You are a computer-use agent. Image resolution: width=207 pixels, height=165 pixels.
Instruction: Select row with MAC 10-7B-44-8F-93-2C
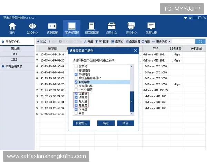click(x=52, y=60)
